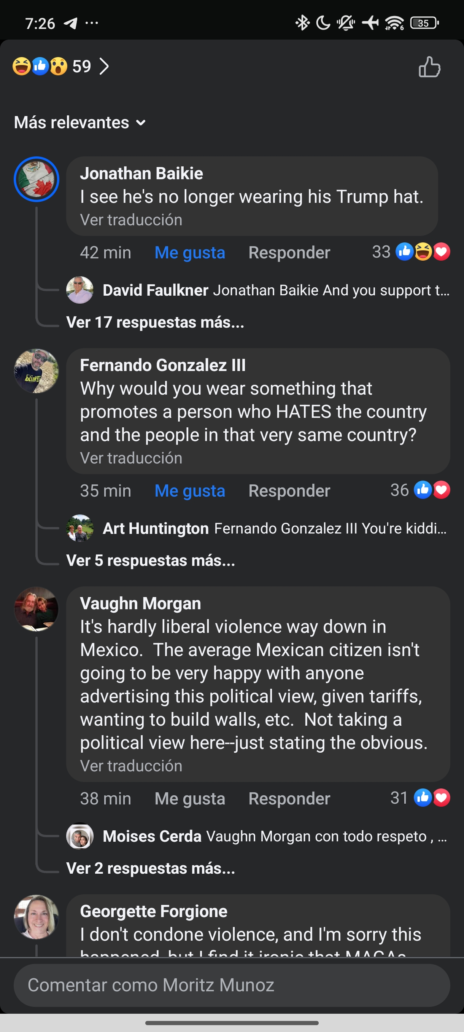
Task: Tap Responder under Vaughn Morgan's comment
Action: pos(289,798)
